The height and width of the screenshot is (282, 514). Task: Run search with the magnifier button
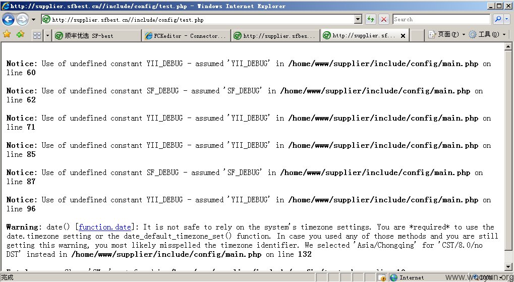point(498,19)
